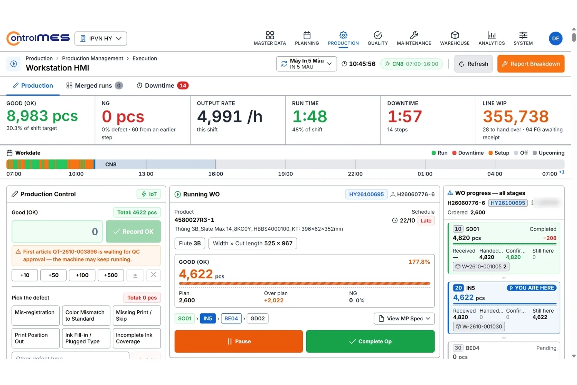Click the ControlMES logo
Viewport: 577px width, 385px height.
pos(38,38)
